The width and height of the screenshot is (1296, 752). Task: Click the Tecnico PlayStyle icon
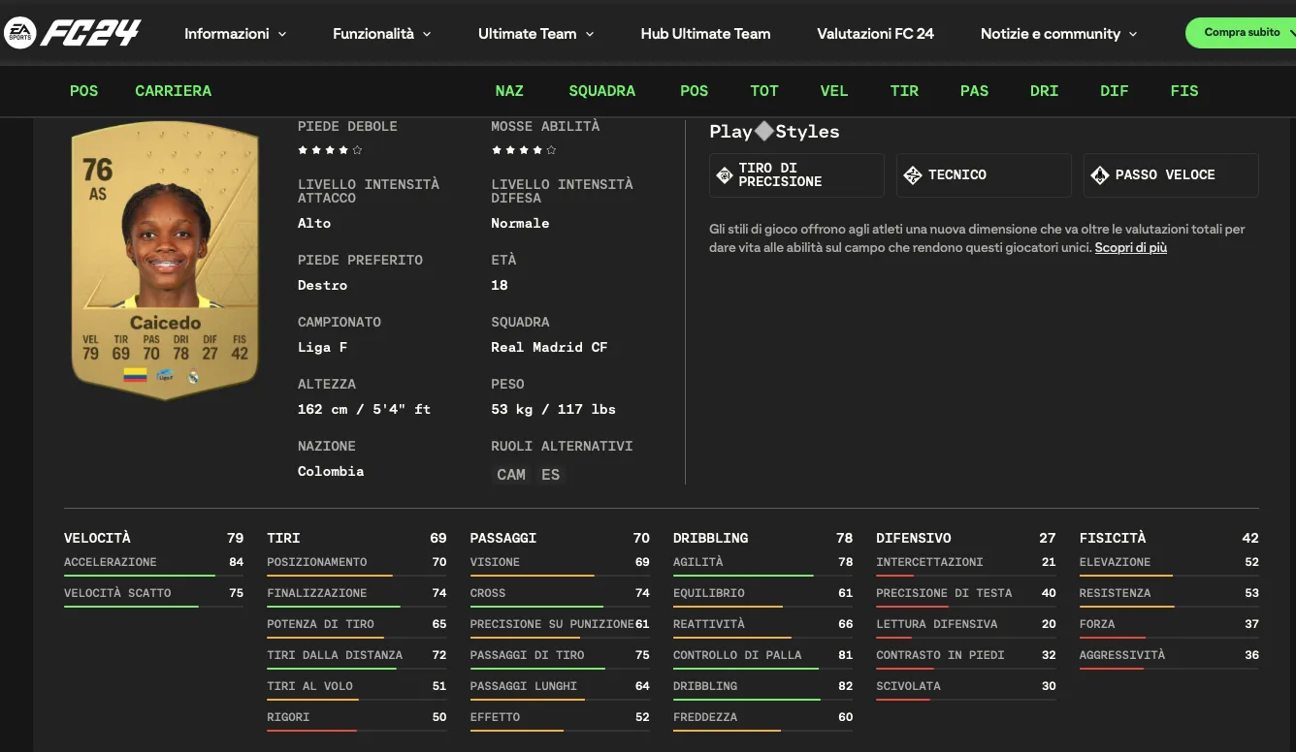point(912,175)
